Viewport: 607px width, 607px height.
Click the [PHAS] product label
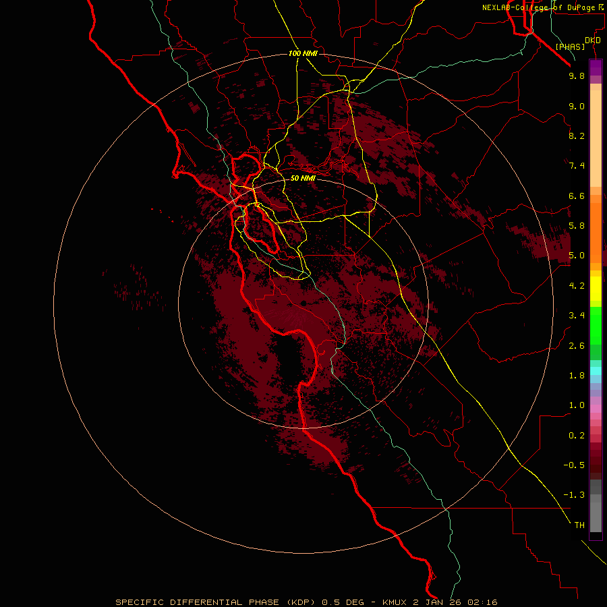(x=570, y=47)
